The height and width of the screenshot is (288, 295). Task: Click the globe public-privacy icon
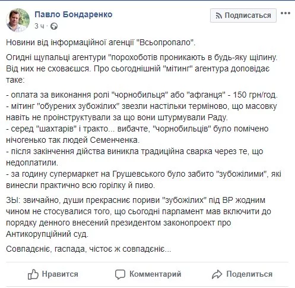54,26
